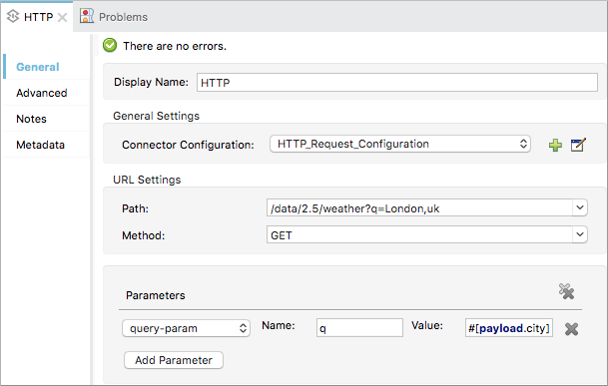Open the General settings section
608x386 pixels.
pos(38,67)
